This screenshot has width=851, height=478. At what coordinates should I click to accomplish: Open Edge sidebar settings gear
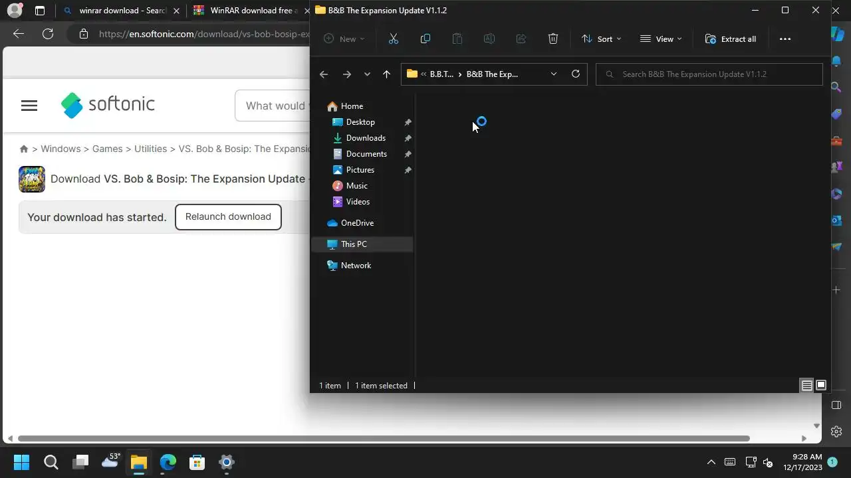coord(837,432)
